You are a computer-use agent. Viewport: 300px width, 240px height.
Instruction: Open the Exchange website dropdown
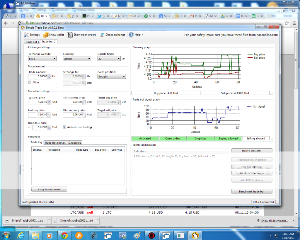click(x=42, y=59)
